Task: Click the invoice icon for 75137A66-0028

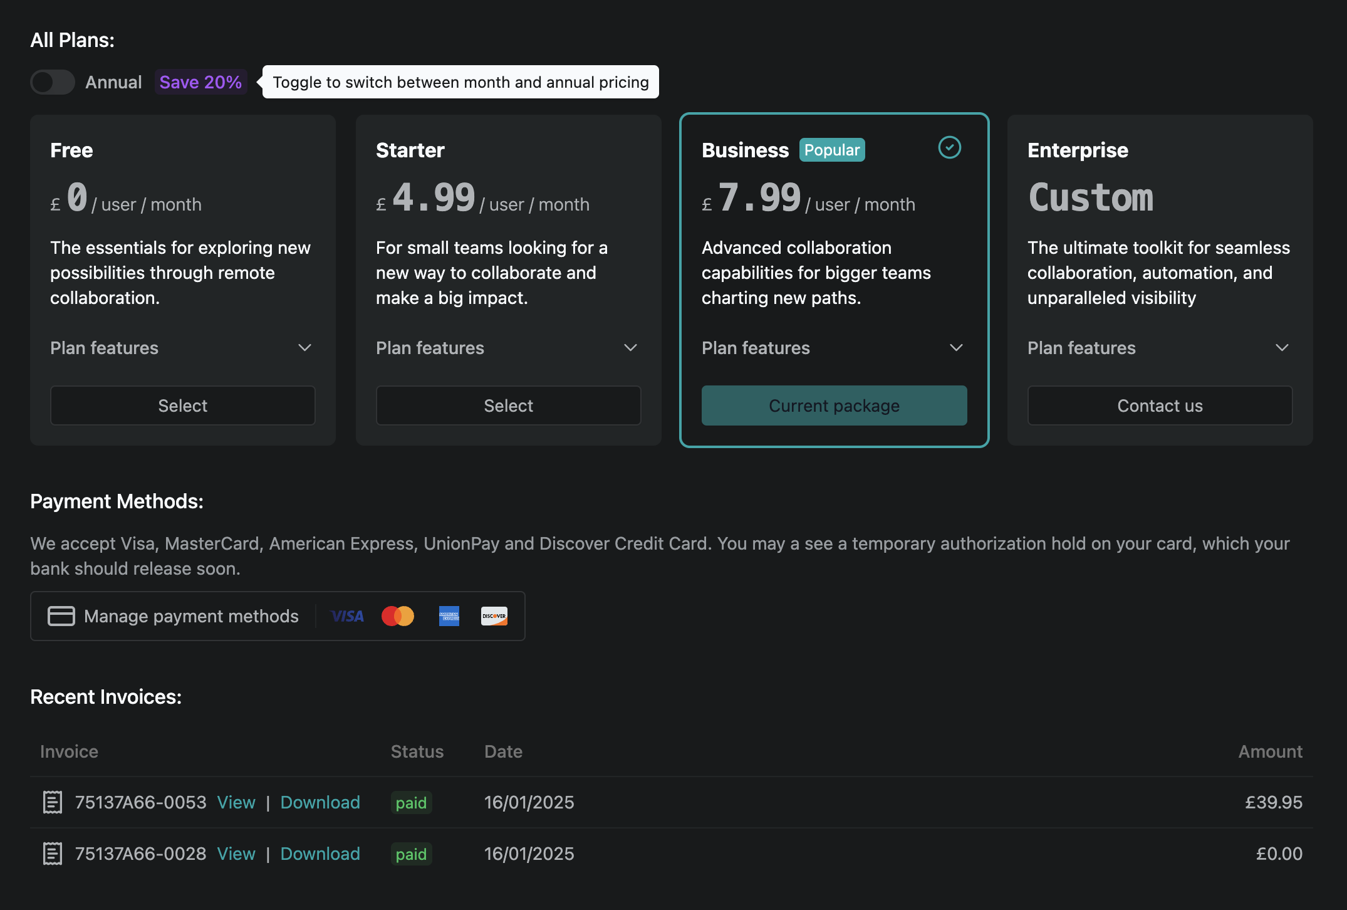Action: [x=53, y=854]
